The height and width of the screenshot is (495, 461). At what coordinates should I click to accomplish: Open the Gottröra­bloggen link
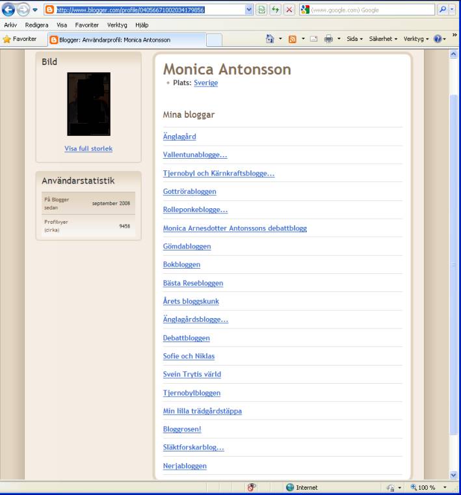190,192
